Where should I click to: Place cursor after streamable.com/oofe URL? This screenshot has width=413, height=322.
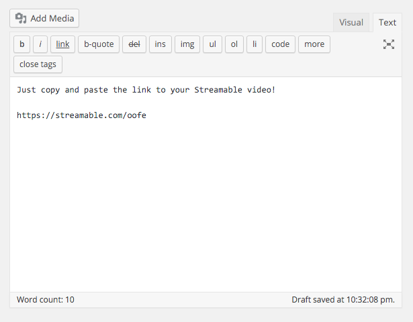pos(147,115)
